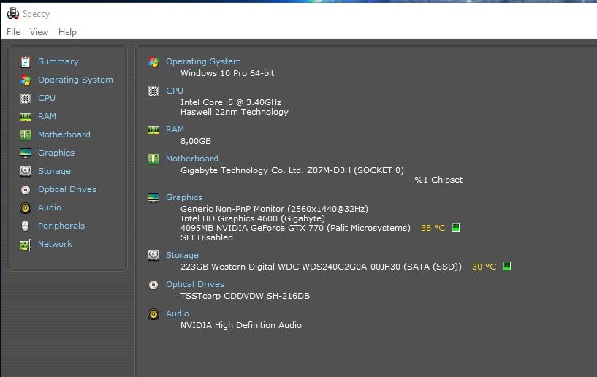Click Operating System icon in summary panel
597x377 pixels.
[x=153, y=61]
